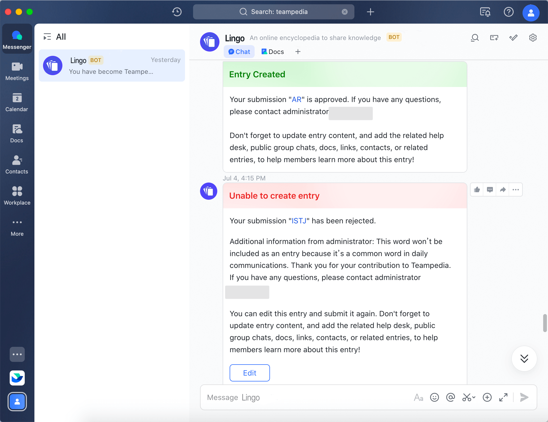The height and width of the screenshot is (422, 548).
Task: Open the Workplace section
Action: tap(17, 196)
